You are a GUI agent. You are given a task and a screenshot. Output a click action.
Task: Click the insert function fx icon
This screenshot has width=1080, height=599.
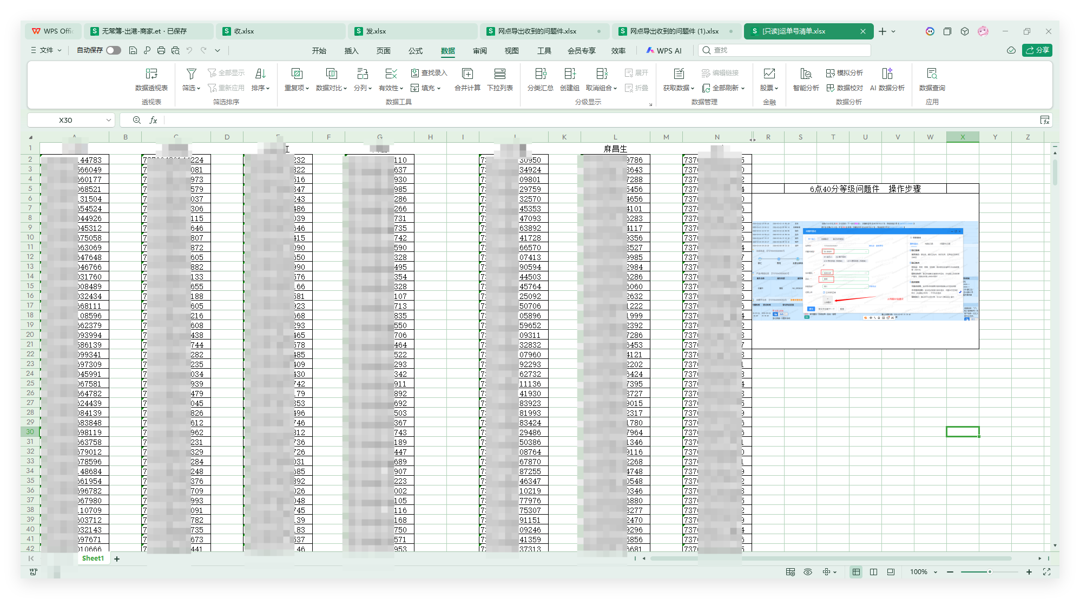pos(154,120)
